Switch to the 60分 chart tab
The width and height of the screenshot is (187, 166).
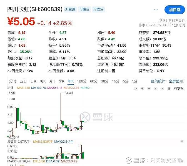[94, 81]
